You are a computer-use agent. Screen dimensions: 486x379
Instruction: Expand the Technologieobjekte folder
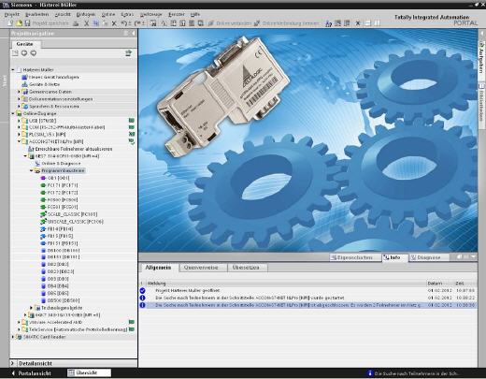tap(31, 308)
